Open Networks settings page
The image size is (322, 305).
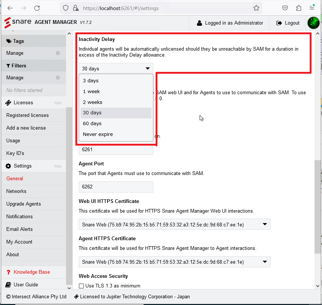[34, 191]
